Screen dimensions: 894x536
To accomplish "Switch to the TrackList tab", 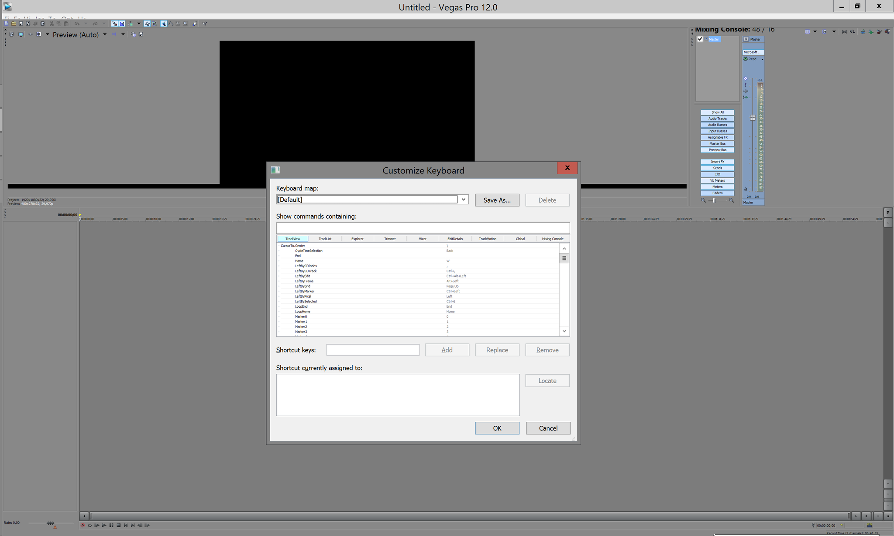I will coord(325,239).
